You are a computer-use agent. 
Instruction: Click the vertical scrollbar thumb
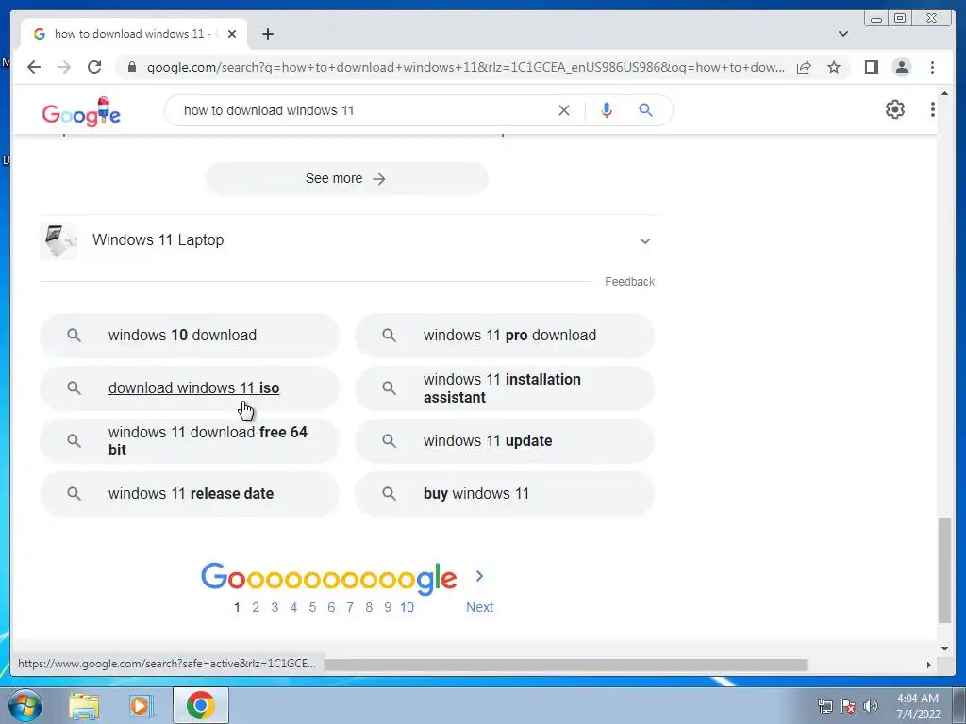(x=943, y=570)
